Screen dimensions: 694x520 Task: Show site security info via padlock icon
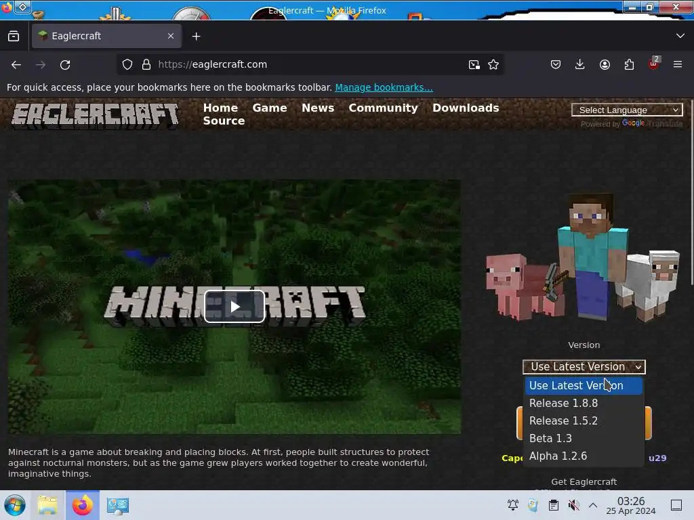click(146, 64)
